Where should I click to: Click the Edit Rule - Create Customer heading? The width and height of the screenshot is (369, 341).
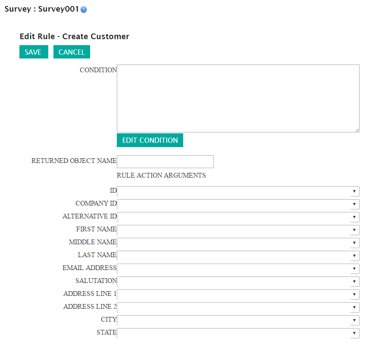[75, 37]
